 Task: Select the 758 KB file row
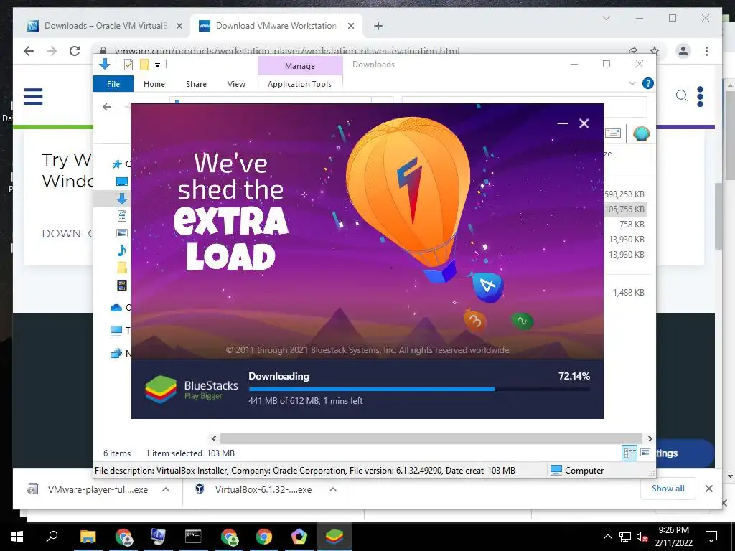pos(632,225)
